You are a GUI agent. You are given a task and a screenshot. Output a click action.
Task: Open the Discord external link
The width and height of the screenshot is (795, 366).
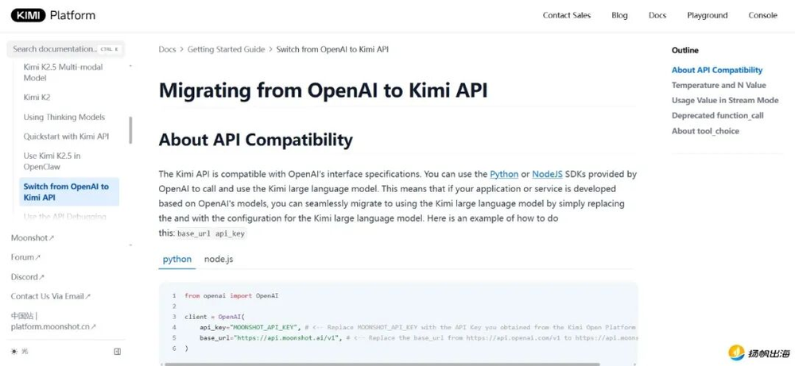tap(28, 277)
